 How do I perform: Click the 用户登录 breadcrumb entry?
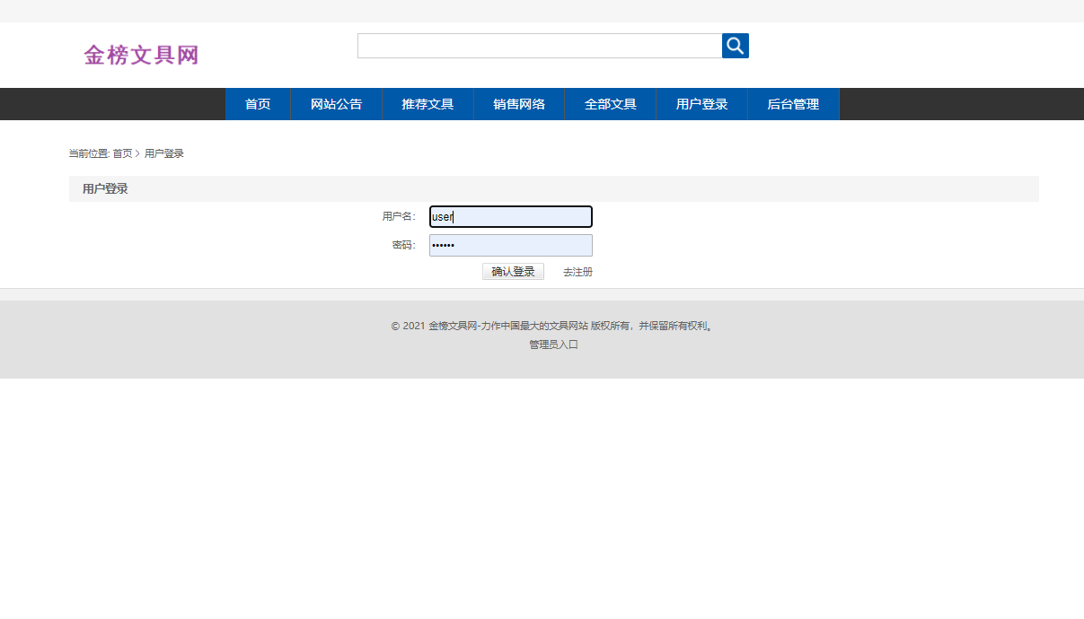164,153
